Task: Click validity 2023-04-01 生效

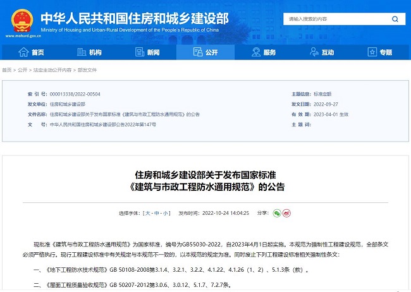Action: click(331, 114)
